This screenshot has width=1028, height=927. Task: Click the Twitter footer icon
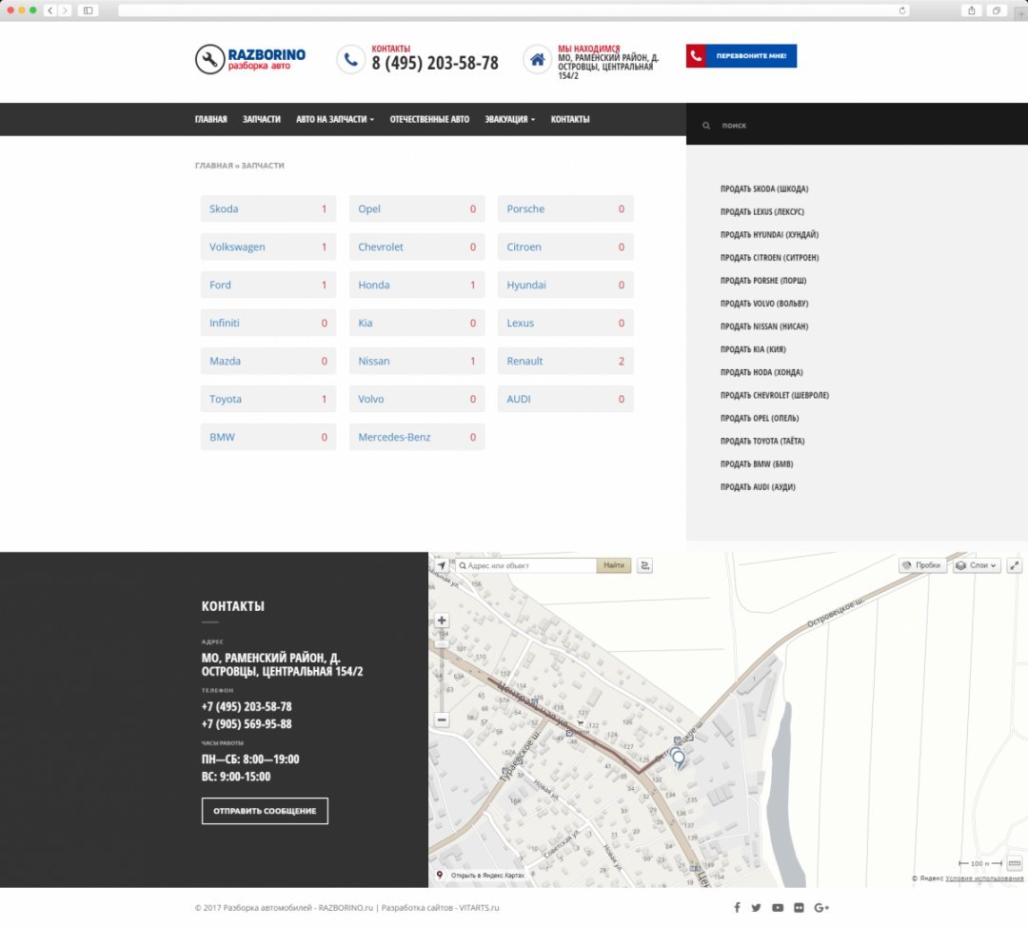(x=757, y=908)
